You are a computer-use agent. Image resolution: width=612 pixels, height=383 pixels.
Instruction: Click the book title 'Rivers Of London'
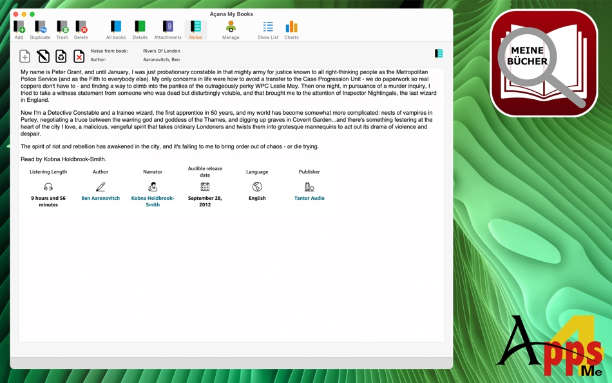[x=162, y=51]
